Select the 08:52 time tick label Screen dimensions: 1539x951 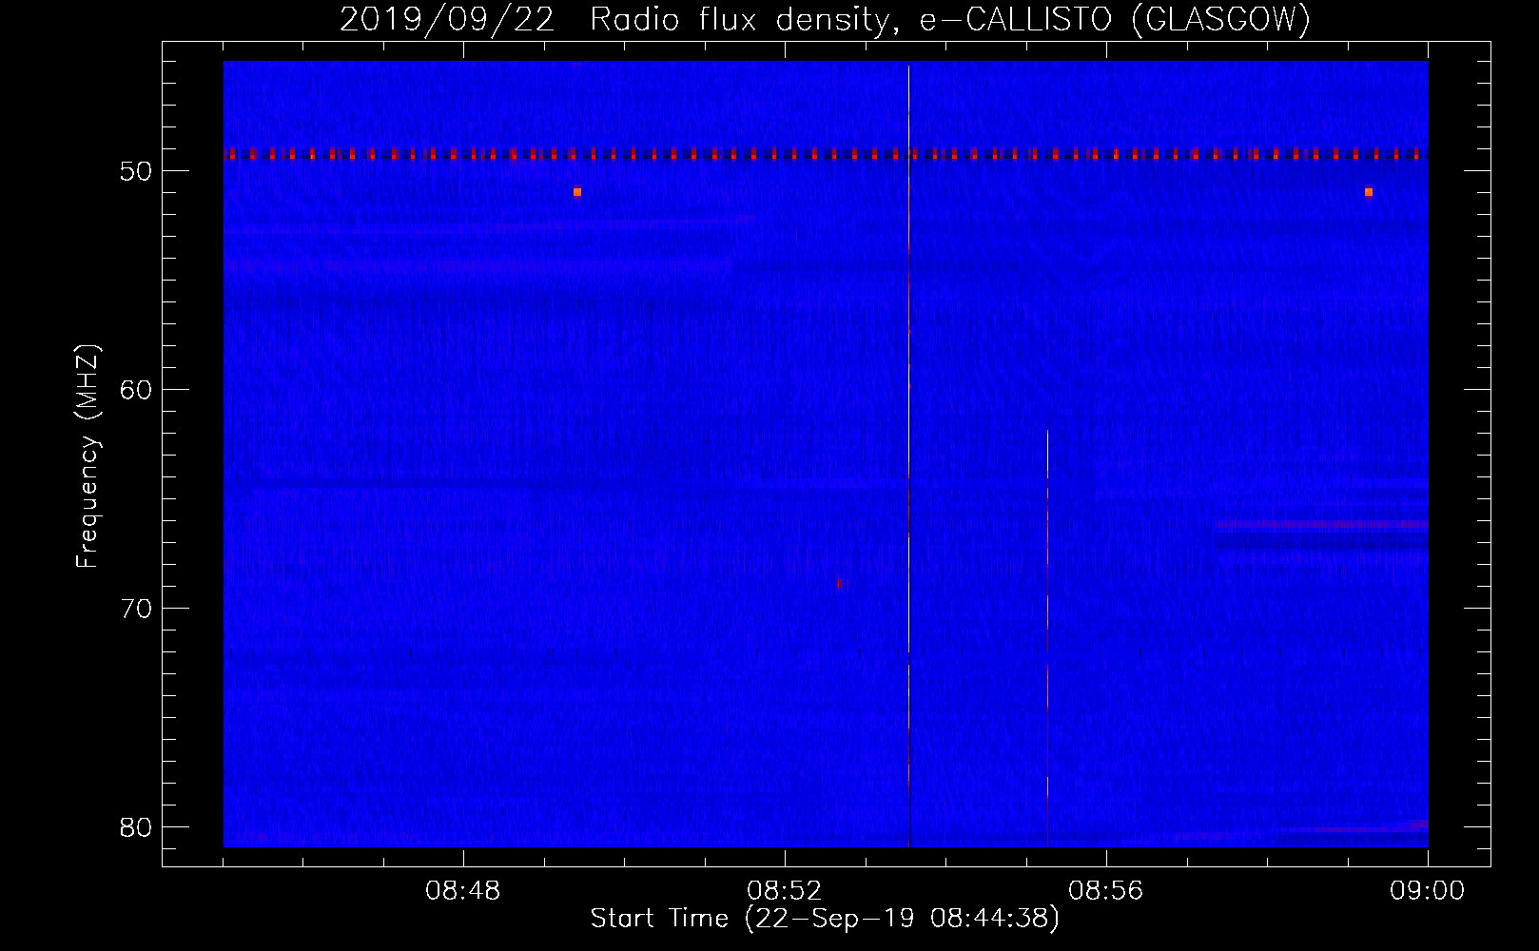[785, 890]
